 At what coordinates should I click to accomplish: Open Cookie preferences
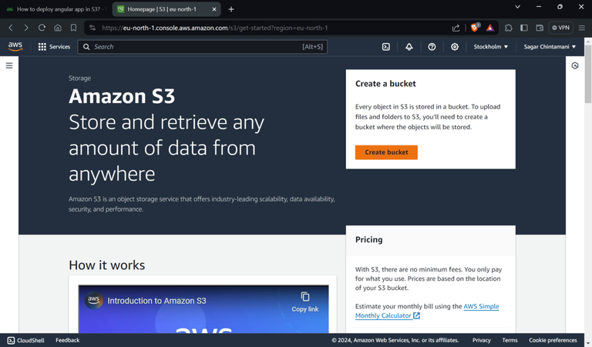[x=553, y=340]
